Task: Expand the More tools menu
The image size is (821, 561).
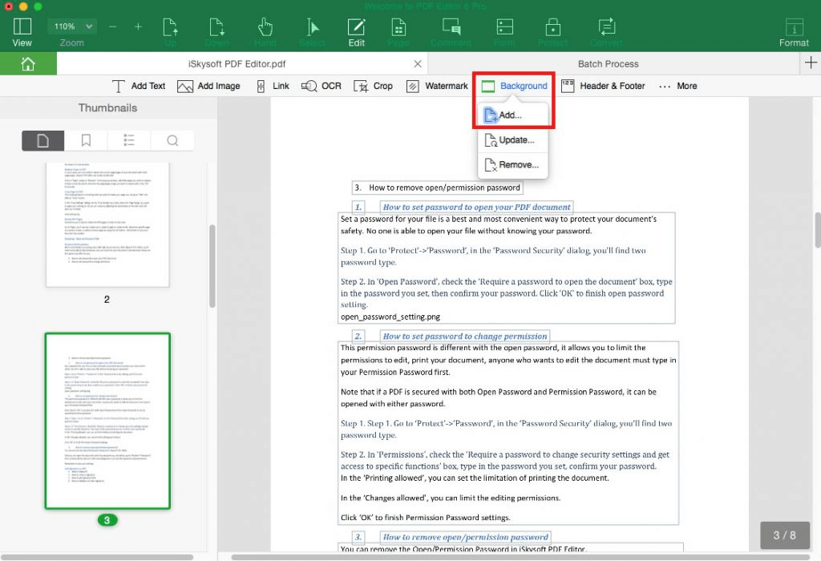Action: point(678,86)
